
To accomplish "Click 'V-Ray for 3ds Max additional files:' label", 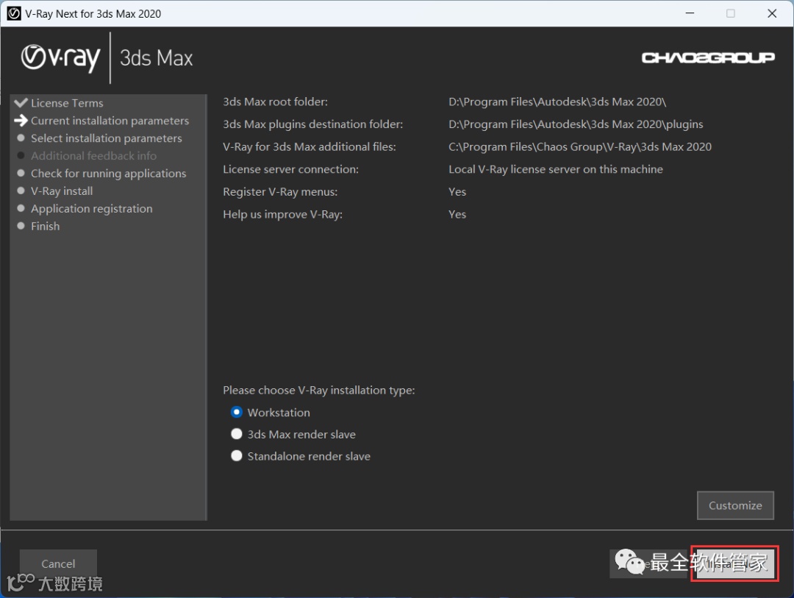I will pos(310,147).
